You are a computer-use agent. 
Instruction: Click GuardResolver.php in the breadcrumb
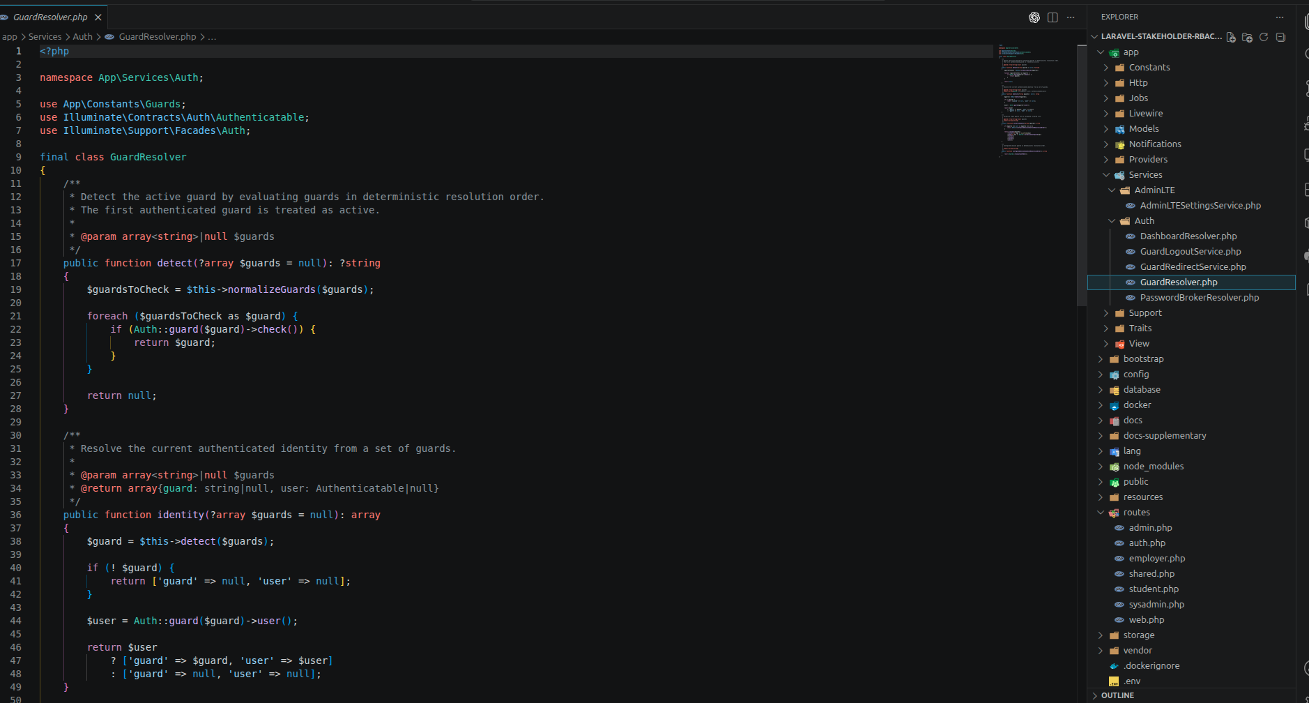(x=158, y=37)
